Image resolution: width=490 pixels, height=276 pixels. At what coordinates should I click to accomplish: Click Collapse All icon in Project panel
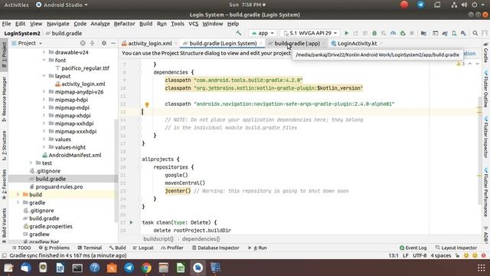(x=92, y=43)
